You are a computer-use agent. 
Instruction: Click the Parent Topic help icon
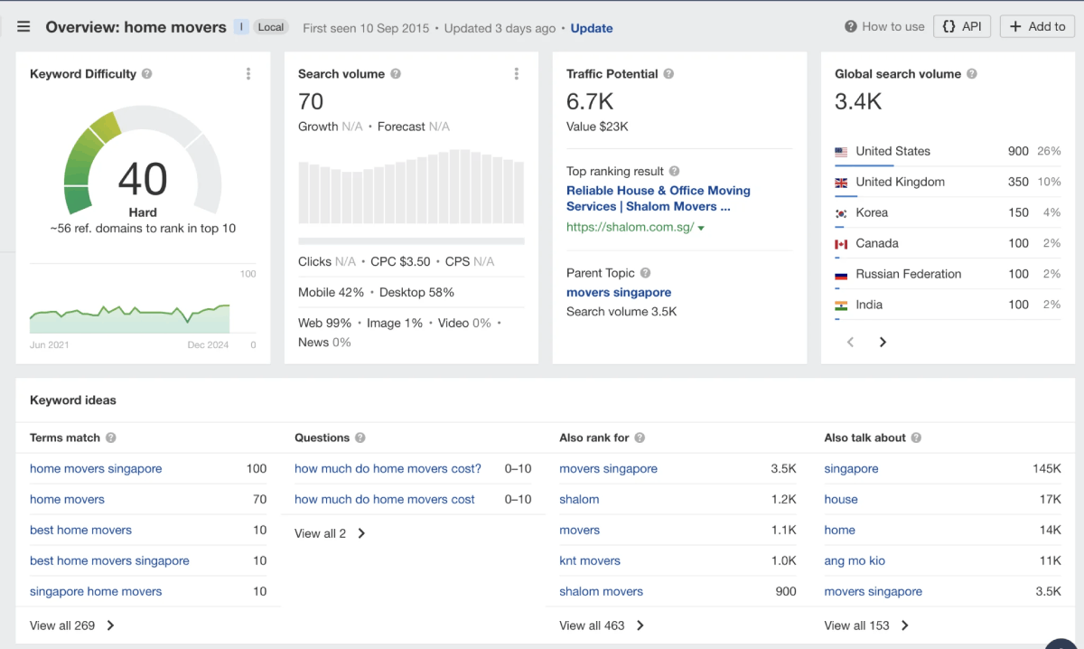(646, 273)
